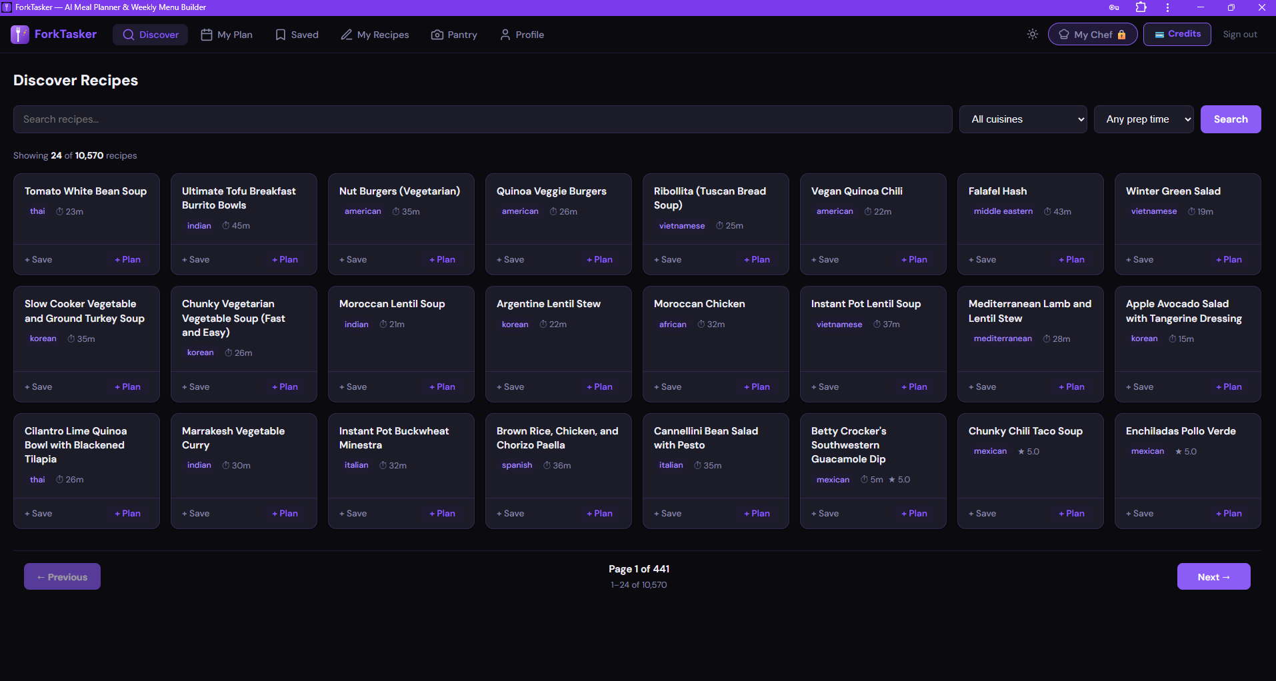1276x681 pixels.
Task: Toggle the light/dark theme sun icon
Action: pos(1033,34)
